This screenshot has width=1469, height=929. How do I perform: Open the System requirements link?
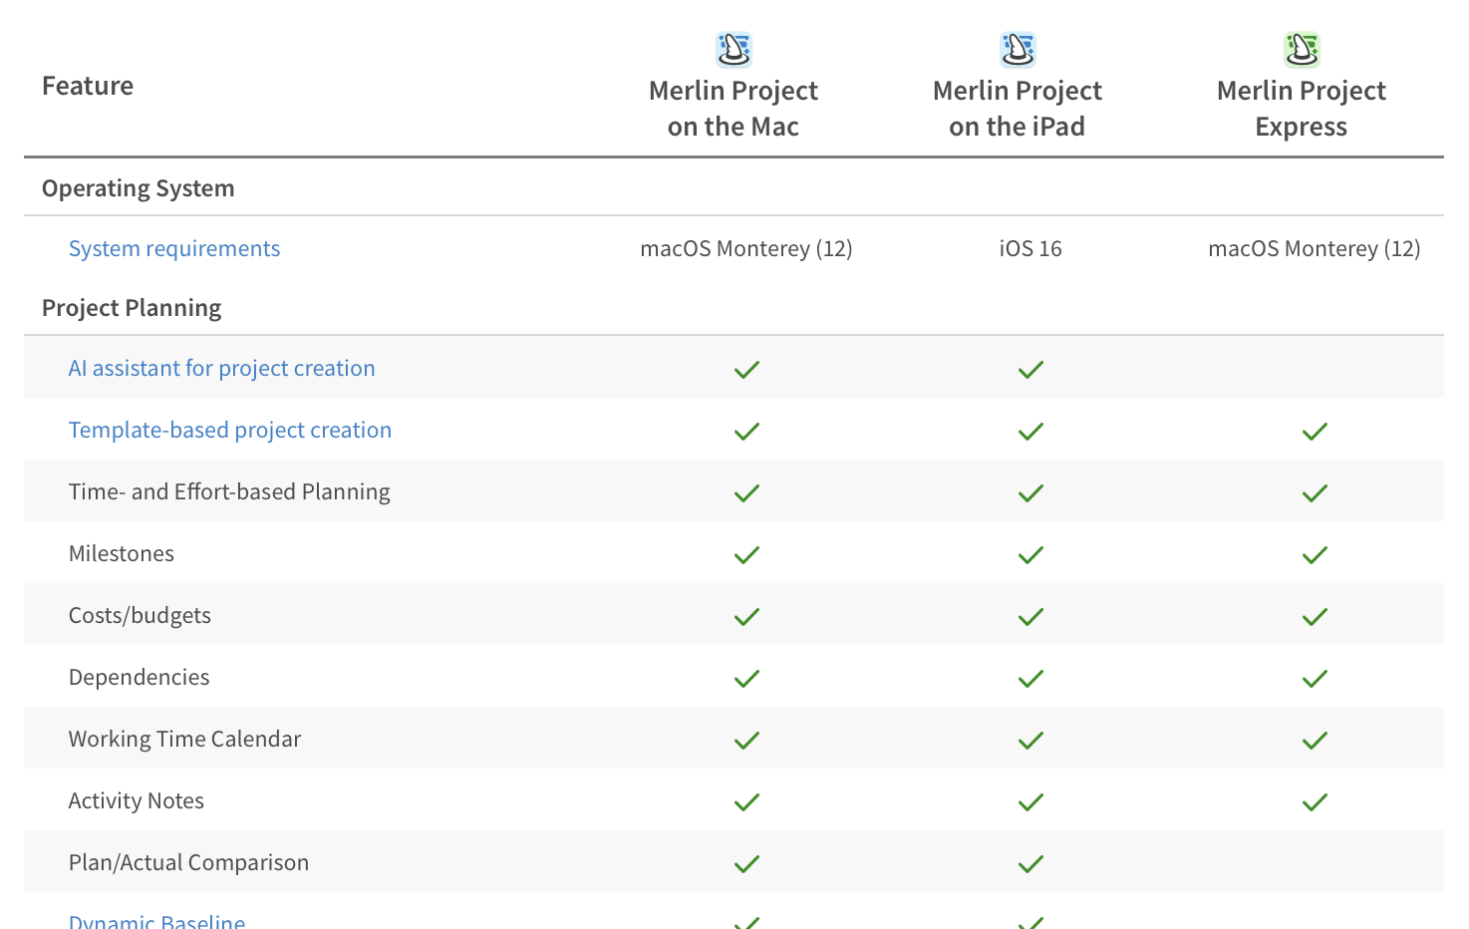click(x=174, y=248)
